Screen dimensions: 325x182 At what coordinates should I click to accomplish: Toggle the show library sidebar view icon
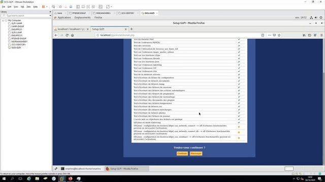click(78, 7)
